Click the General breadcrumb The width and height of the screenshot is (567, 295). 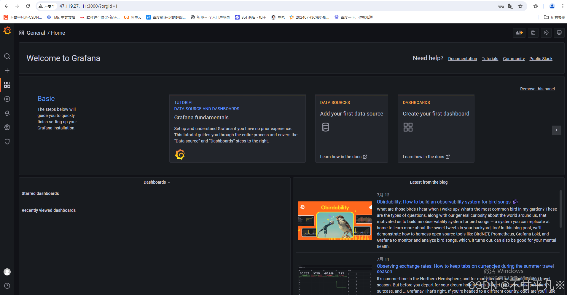pyautogui.click(x=36, y=33)
